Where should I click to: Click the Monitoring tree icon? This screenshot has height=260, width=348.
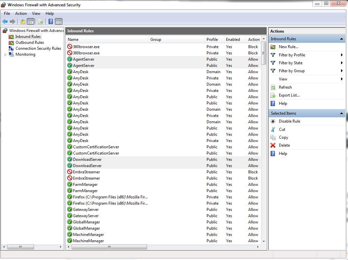click(11, 54)
